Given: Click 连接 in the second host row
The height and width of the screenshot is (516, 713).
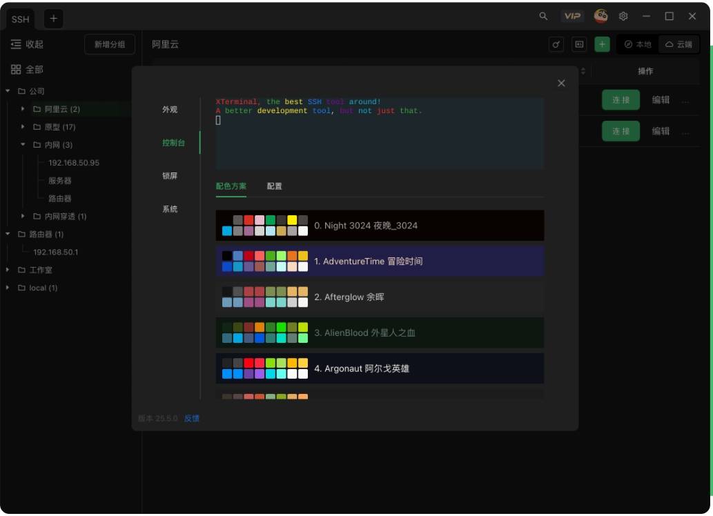Looking at the screenshot, I should tap(621, 131).
